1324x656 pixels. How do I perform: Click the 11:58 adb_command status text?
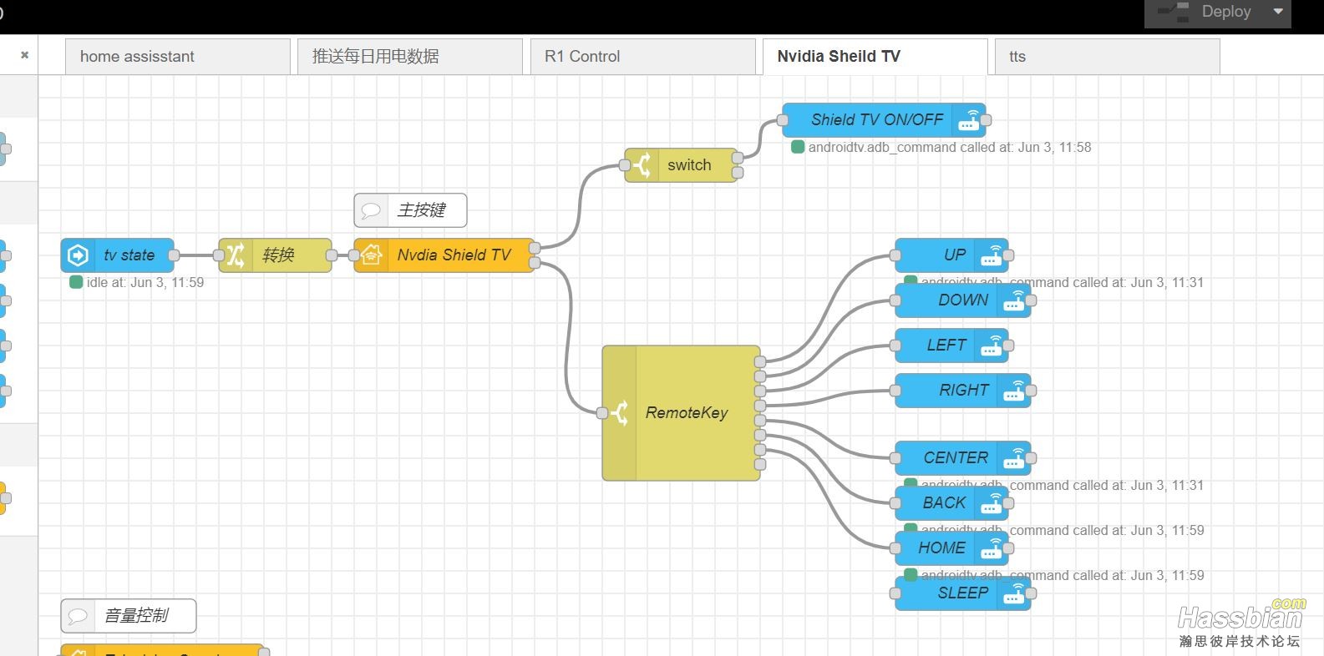pyautogui.click(x=950, y=148)
